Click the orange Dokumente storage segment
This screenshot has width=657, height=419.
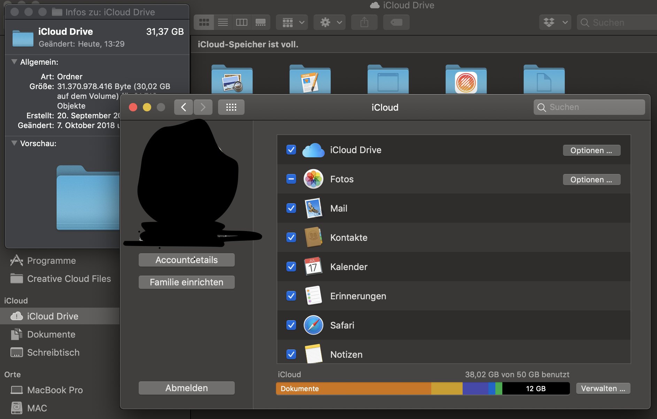[354, 388]
